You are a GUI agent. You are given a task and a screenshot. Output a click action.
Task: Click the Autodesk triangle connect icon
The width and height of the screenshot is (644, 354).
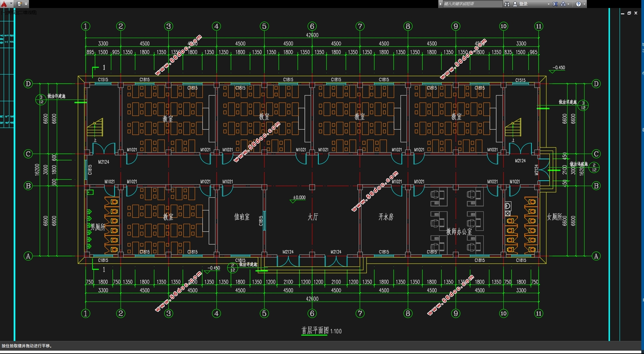[563, 4]
